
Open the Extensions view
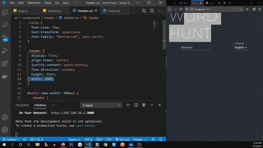[x=5, y=63]
